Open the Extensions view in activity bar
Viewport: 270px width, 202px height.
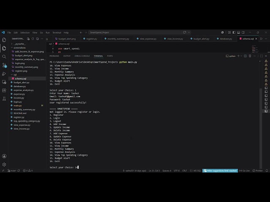coord(4,90)
